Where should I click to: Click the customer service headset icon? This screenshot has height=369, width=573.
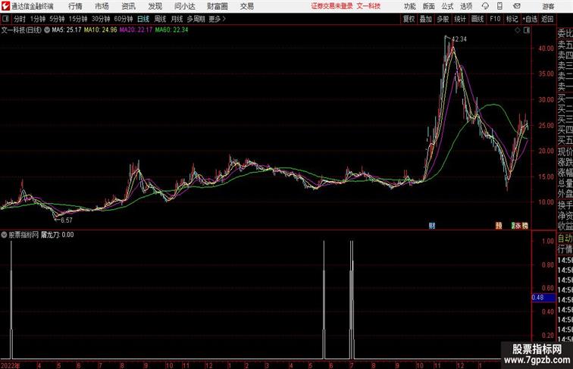[485, 6]
